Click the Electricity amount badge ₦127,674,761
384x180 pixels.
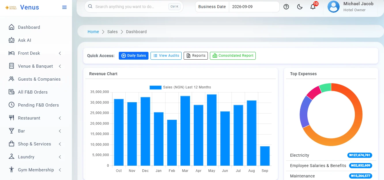pyautogui.click(x=359, y=155)
